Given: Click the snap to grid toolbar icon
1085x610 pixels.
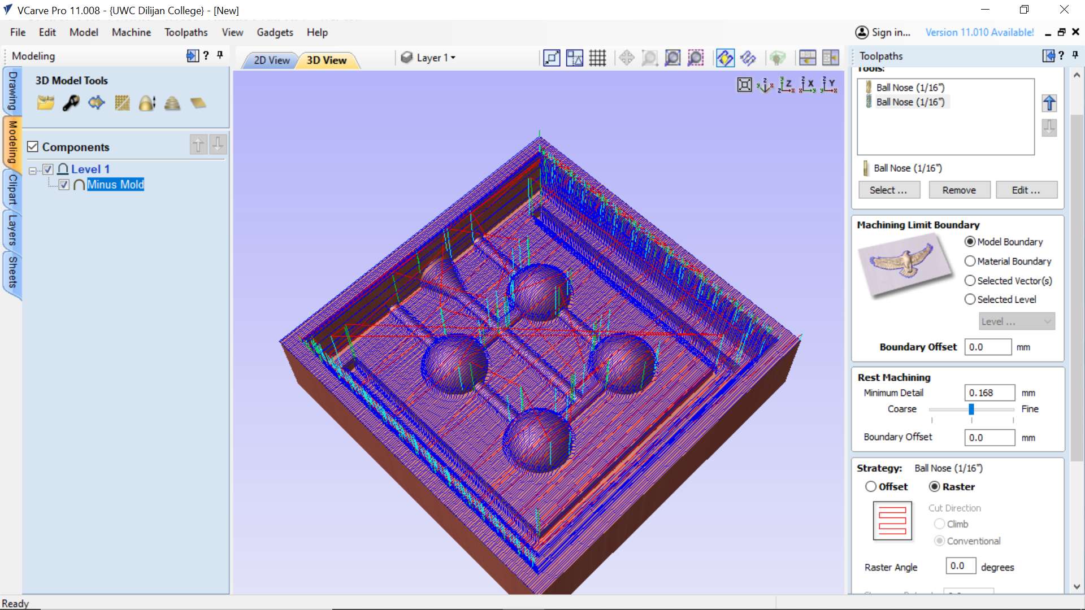Looking at the screenshot, I should pos(597,58).
